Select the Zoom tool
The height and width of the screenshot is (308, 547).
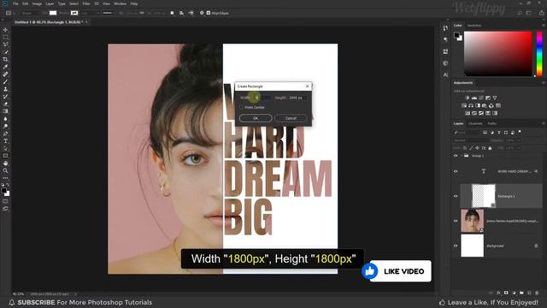pyautogui.click(x=5, y=171)
